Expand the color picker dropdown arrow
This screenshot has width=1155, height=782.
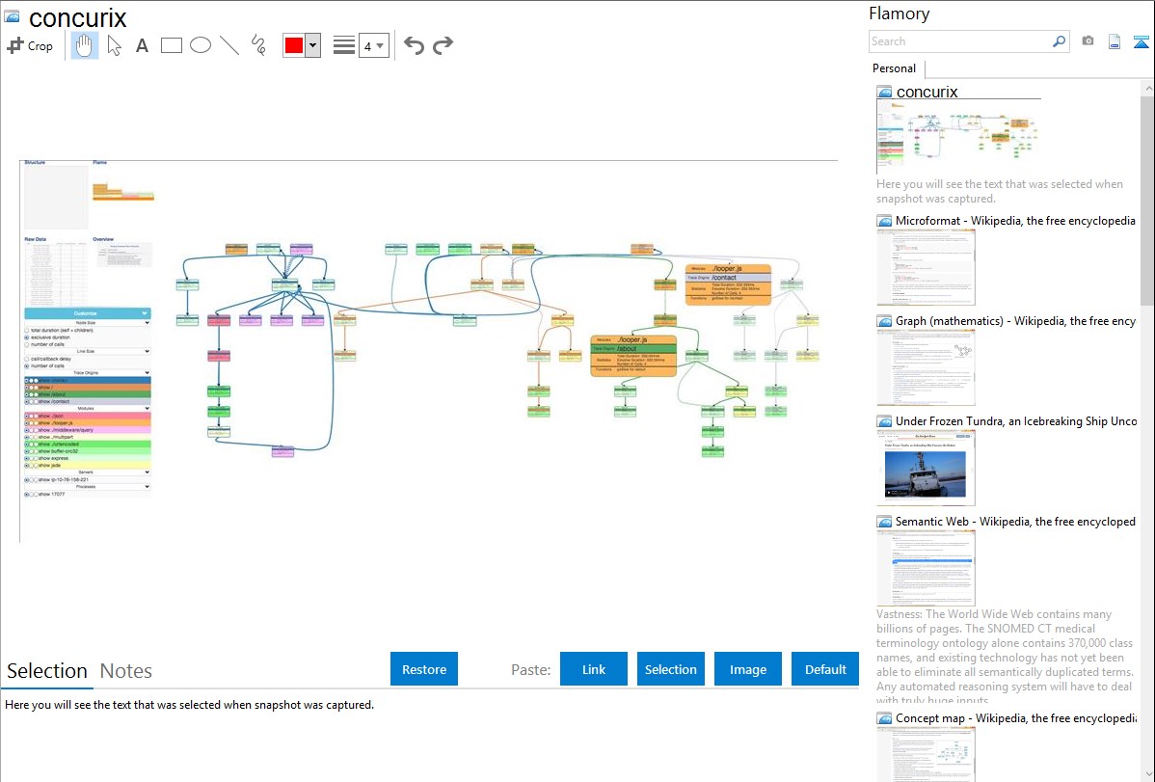pyautogui.click(x=313, y=45)
